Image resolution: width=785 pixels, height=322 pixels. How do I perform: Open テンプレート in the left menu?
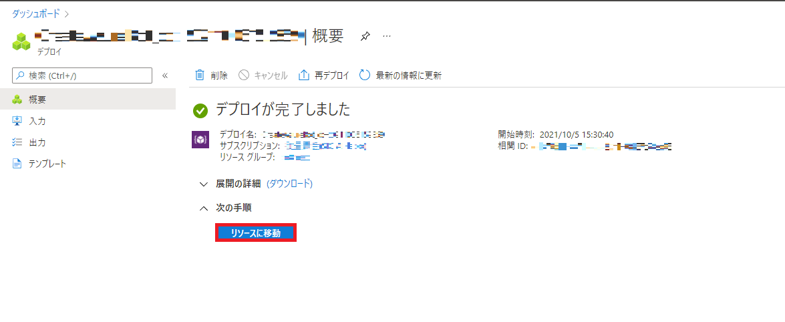point(88,164)
